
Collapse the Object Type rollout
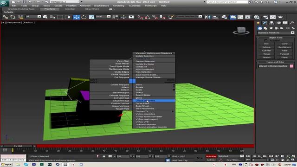(x=275, y=38)
